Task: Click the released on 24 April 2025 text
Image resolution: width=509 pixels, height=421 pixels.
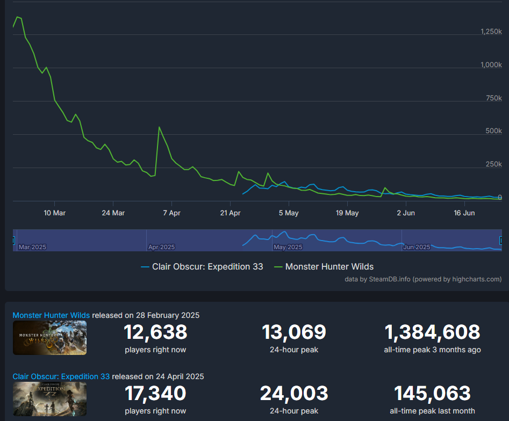Action: pyautogui.click(x=158, y=376)
